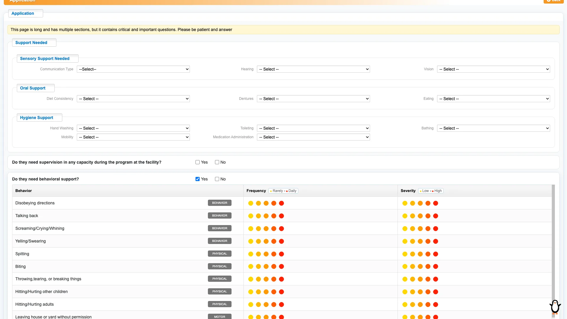Set Biting frequency to fourth dot
The image size is (567, 319).
(274, 266)
